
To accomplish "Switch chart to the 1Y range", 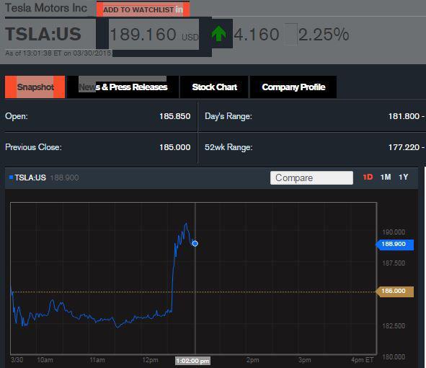I will tap(404, 178).
